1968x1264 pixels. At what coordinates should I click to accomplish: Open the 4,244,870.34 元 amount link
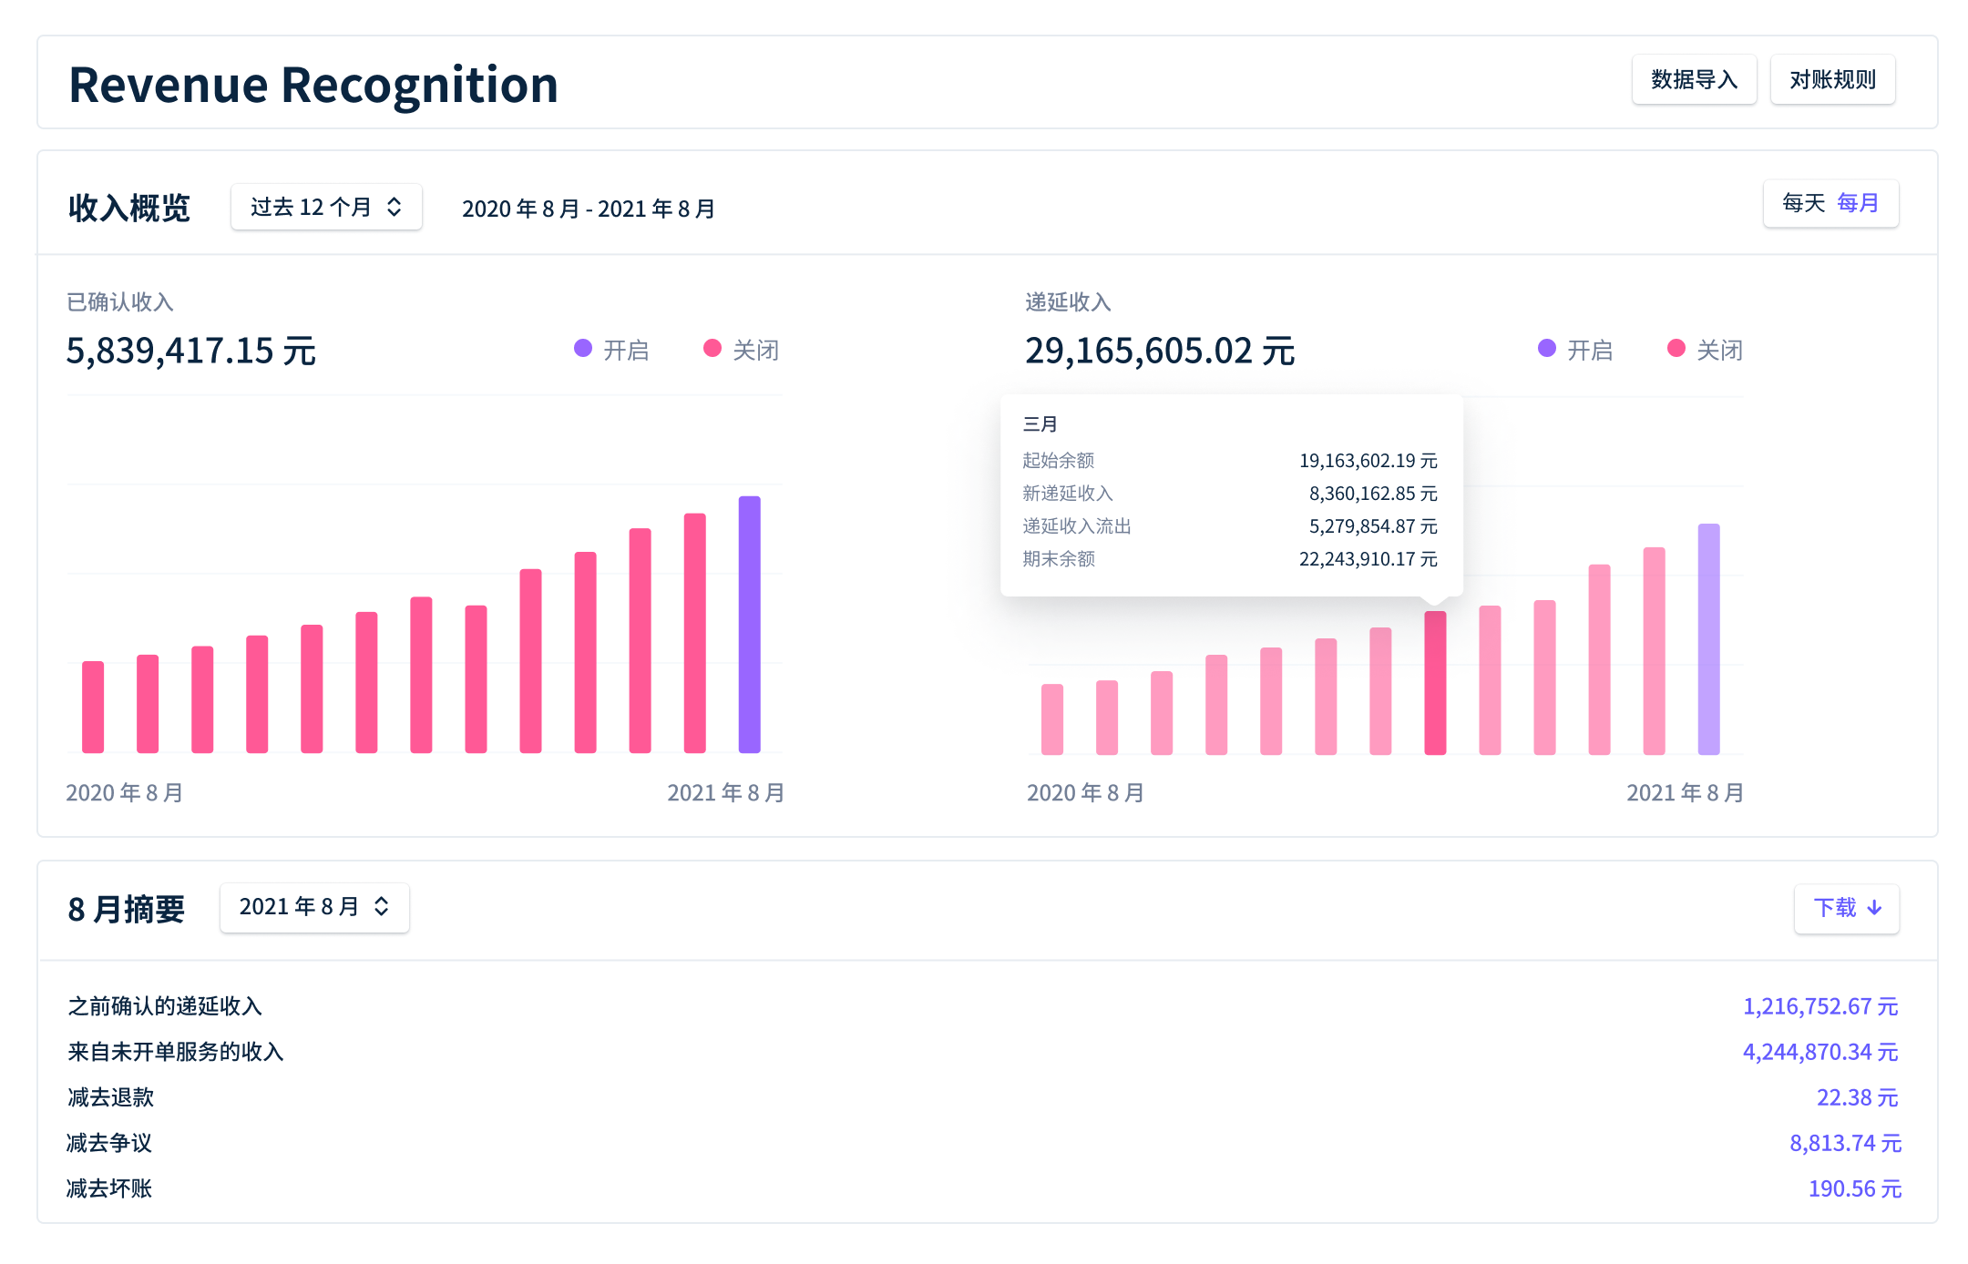coord(1820,1052)
